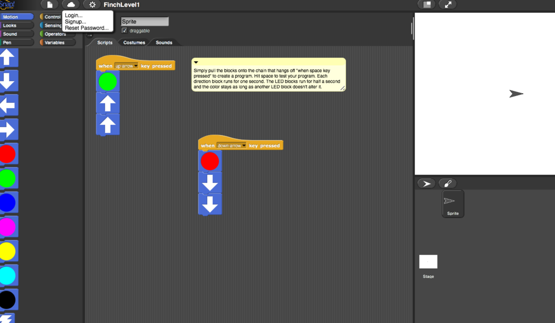This screenshot has height=323, width=555.
Task: Select the Pen block category
Action: point(16,42)
